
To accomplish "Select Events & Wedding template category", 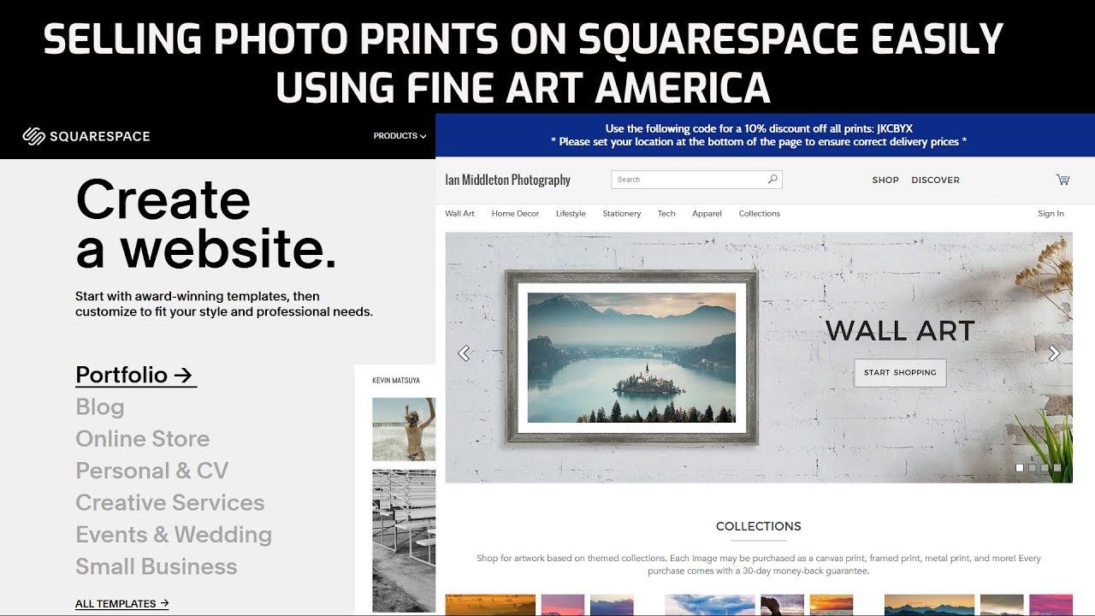I will pos(174,535).
